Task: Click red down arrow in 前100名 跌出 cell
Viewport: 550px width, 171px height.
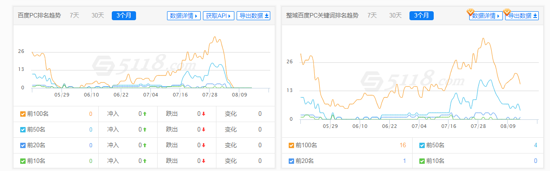Action: [x=204, y=114]
